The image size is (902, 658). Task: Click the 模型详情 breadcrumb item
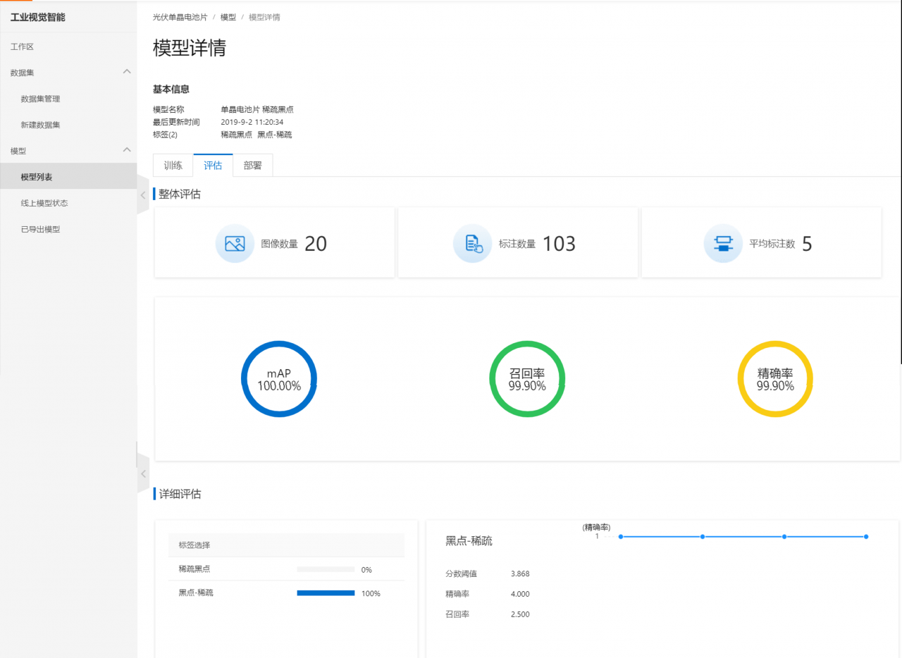point(264,17)
